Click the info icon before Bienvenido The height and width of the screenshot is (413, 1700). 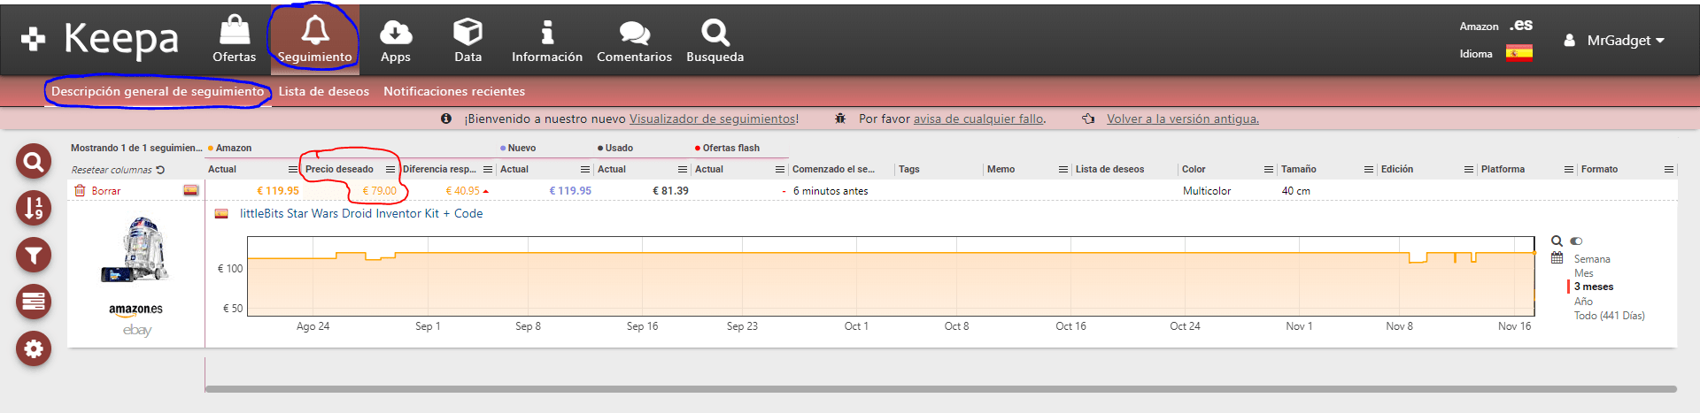pyautogui.click(x=446, y=119)
